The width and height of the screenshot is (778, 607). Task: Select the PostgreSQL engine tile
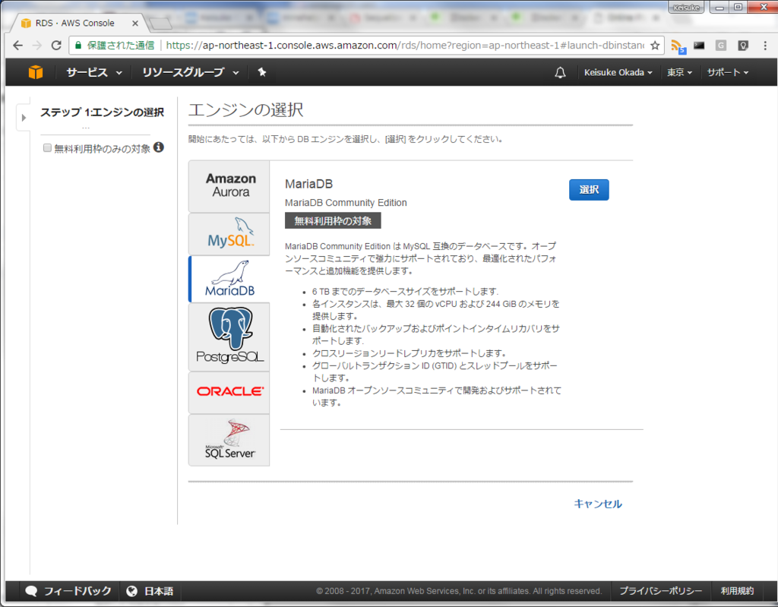pos(229,337)
